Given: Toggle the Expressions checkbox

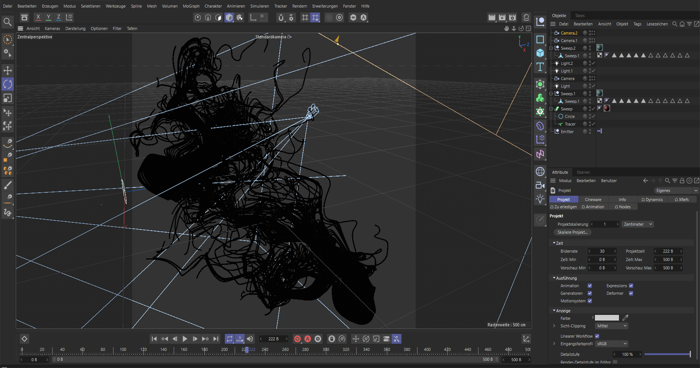Looking at the screenshot, I should [631, 286].
